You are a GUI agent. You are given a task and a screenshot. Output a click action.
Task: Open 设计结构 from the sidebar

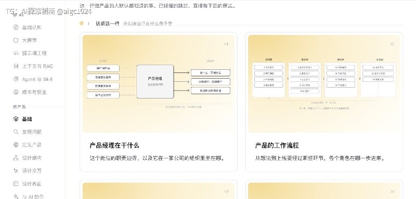pyautogui.click(x=32, y=158)
